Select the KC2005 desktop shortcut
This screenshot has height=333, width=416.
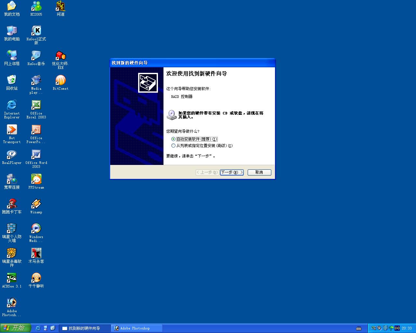pyautogui.click(x=36, y=9)
